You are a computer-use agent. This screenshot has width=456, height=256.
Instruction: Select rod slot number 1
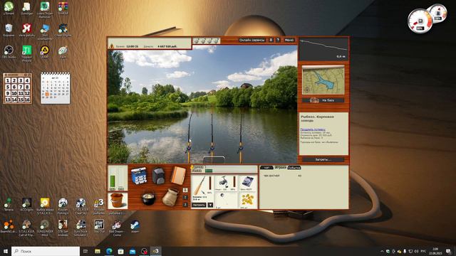click(x=185, y=190)
